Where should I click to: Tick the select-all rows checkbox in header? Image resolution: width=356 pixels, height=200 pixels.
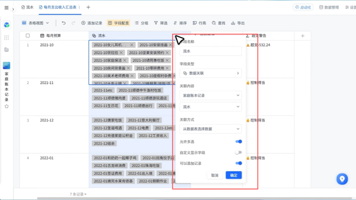click(x=28, y=36)
